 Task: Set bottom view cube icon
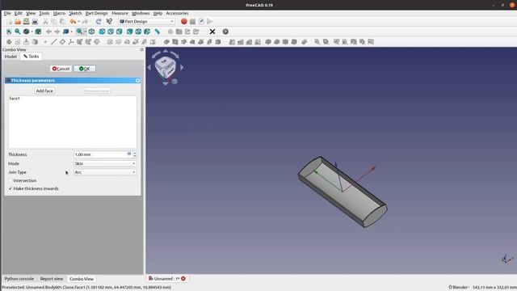coord(138,32)
